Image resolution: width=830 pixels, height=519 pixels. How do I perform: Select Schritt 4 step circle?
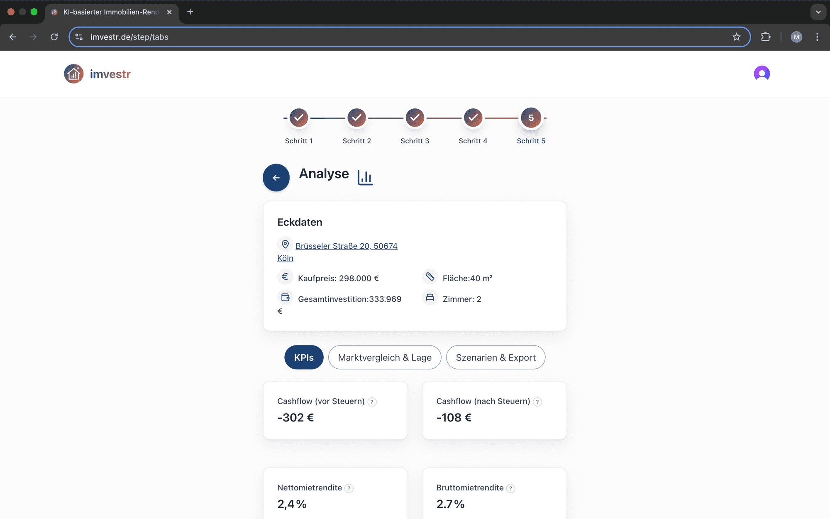[x=473, y=118]
